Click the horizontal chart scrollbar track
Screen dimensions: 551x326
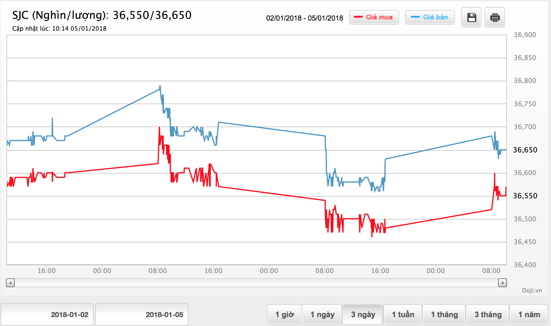click(x=256, y=283)
